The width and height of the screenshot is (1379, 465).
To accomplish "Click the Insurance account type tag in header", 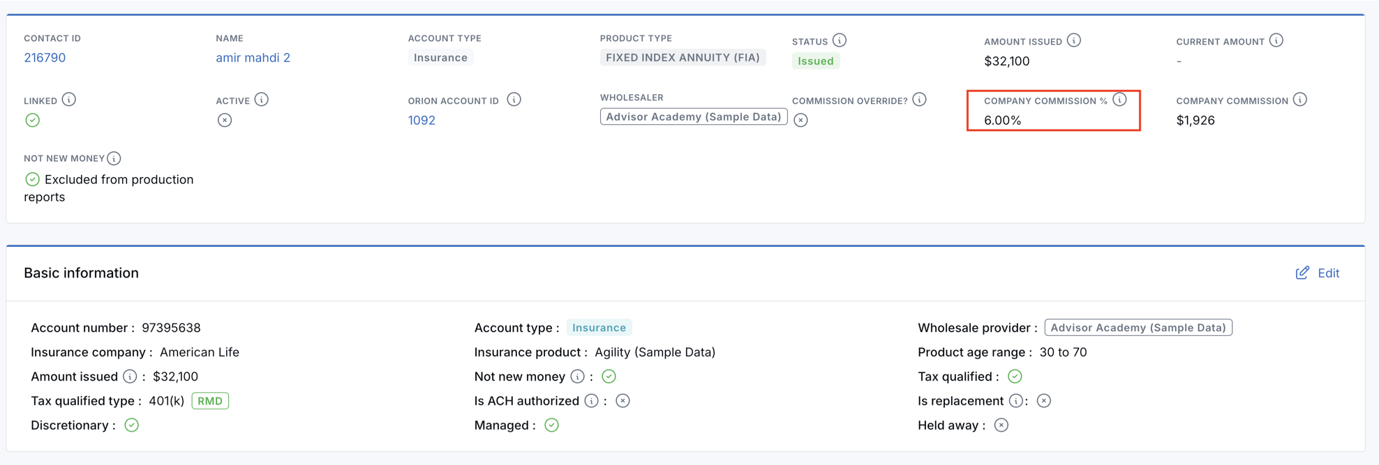I will [440, 58].
